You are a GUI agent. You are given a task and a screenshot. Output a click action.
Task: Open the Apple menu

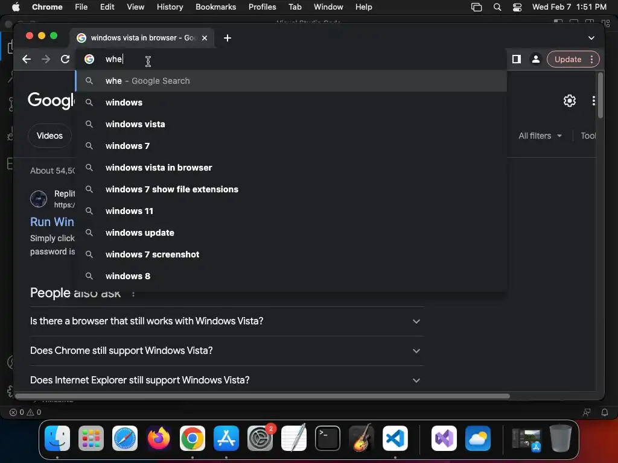pyautogui.click(x=16, y=7)
